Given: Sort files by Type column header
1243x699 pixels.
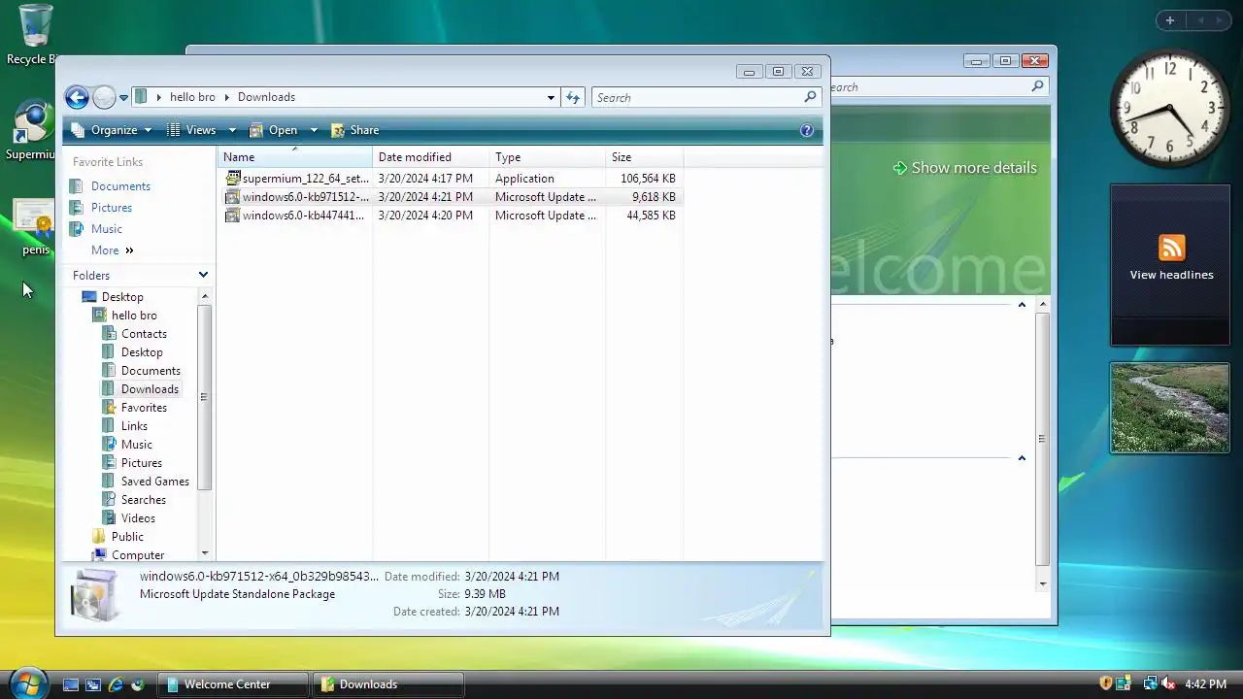Looking at the screenshot, I should [547, 157].
